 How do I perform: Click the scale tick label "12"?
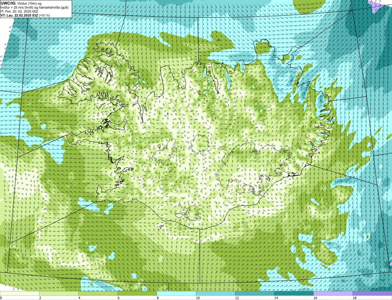pyautogui.click(x=237, y=298)
